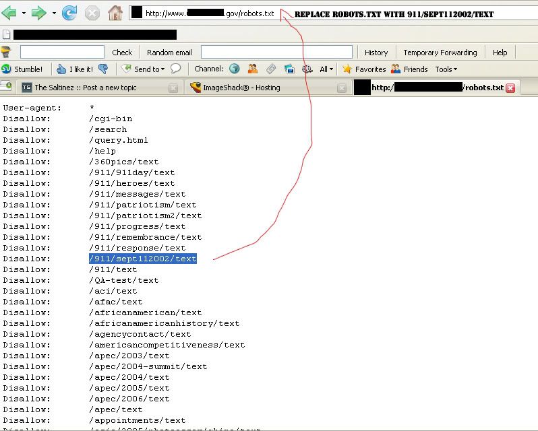Click the thumbs-down dislike icon
This screenshot has width=538, height=431.
pyautogui.click(x=103, y=69)
